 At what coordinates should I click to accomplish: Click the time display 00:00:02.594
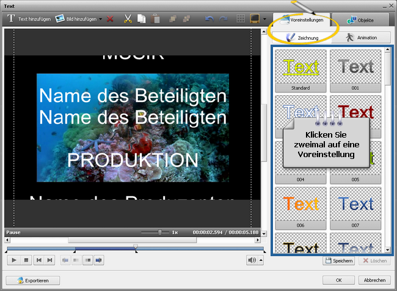click(208, 232)
